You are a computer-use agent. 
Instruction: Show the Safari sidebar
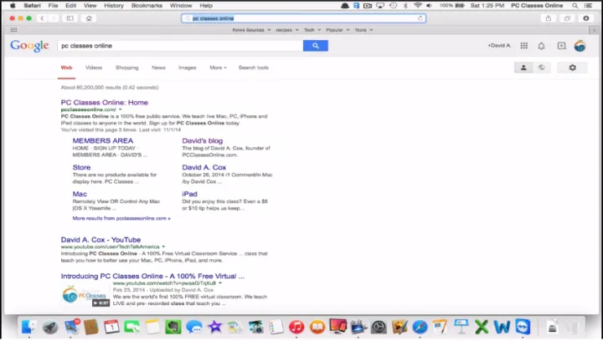click(x=70, y=18)
